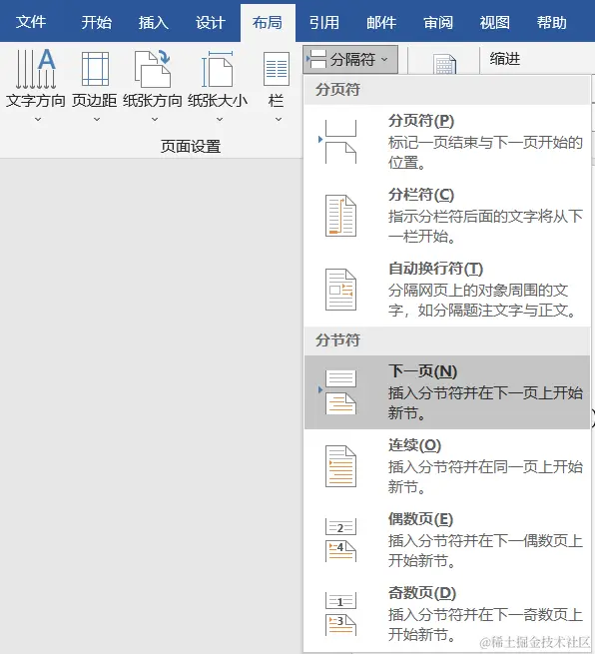The width and height of the screenshot is (595, 654).
Task: Click the 偶数页(E) even page icon
Action: pyautogui.click(x=340, y=540)
